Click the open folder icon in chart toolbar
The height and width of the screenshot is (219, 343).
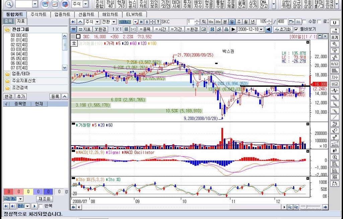pos(219,29)
